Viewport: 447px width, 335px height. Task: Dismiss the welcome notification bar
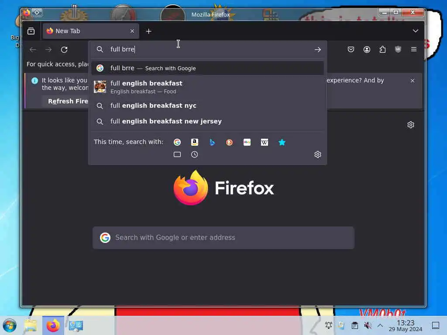pos(412,81)
